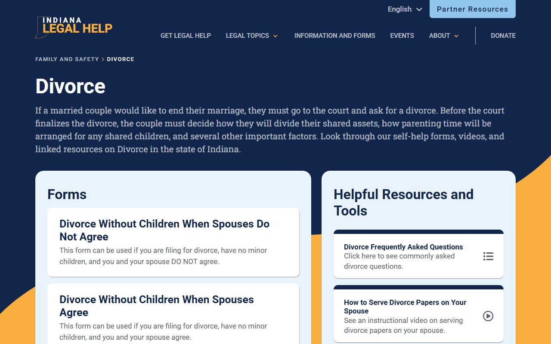
Task: Go to Get Legal Help page
Action: click(x=186, y=36)
